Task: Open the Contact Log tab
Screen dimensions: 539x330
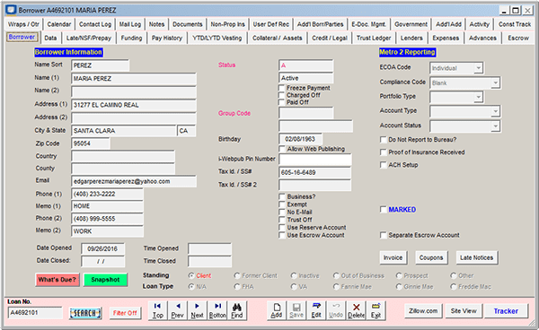Action: 95,24
